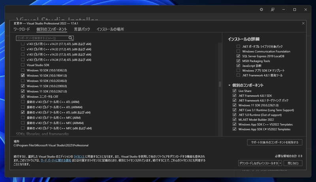
Task: Uncheck Windows ユニバーサル CRT
Action: tap(23, 96)
